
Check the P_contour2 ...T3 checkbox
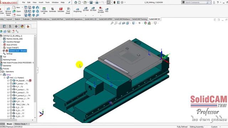pyautogui.click(x=11, y=92)
